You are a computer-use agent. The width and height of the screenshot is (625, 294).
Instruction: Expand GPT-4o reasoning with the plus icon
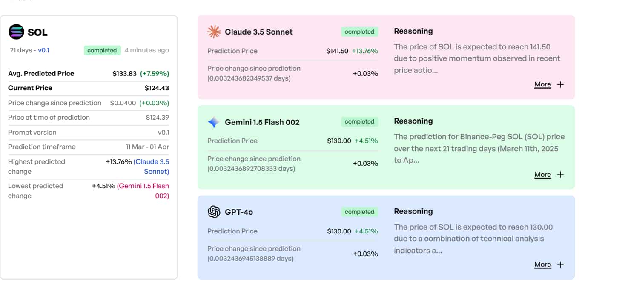click(560, 265)
